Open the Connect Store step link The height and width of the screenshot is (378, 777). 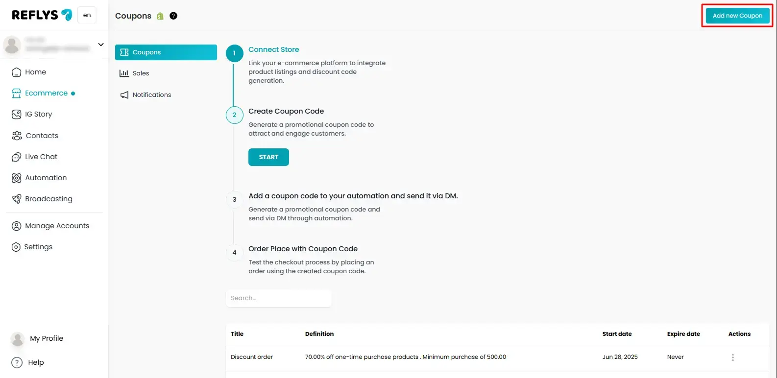click(x=273, y=49)
